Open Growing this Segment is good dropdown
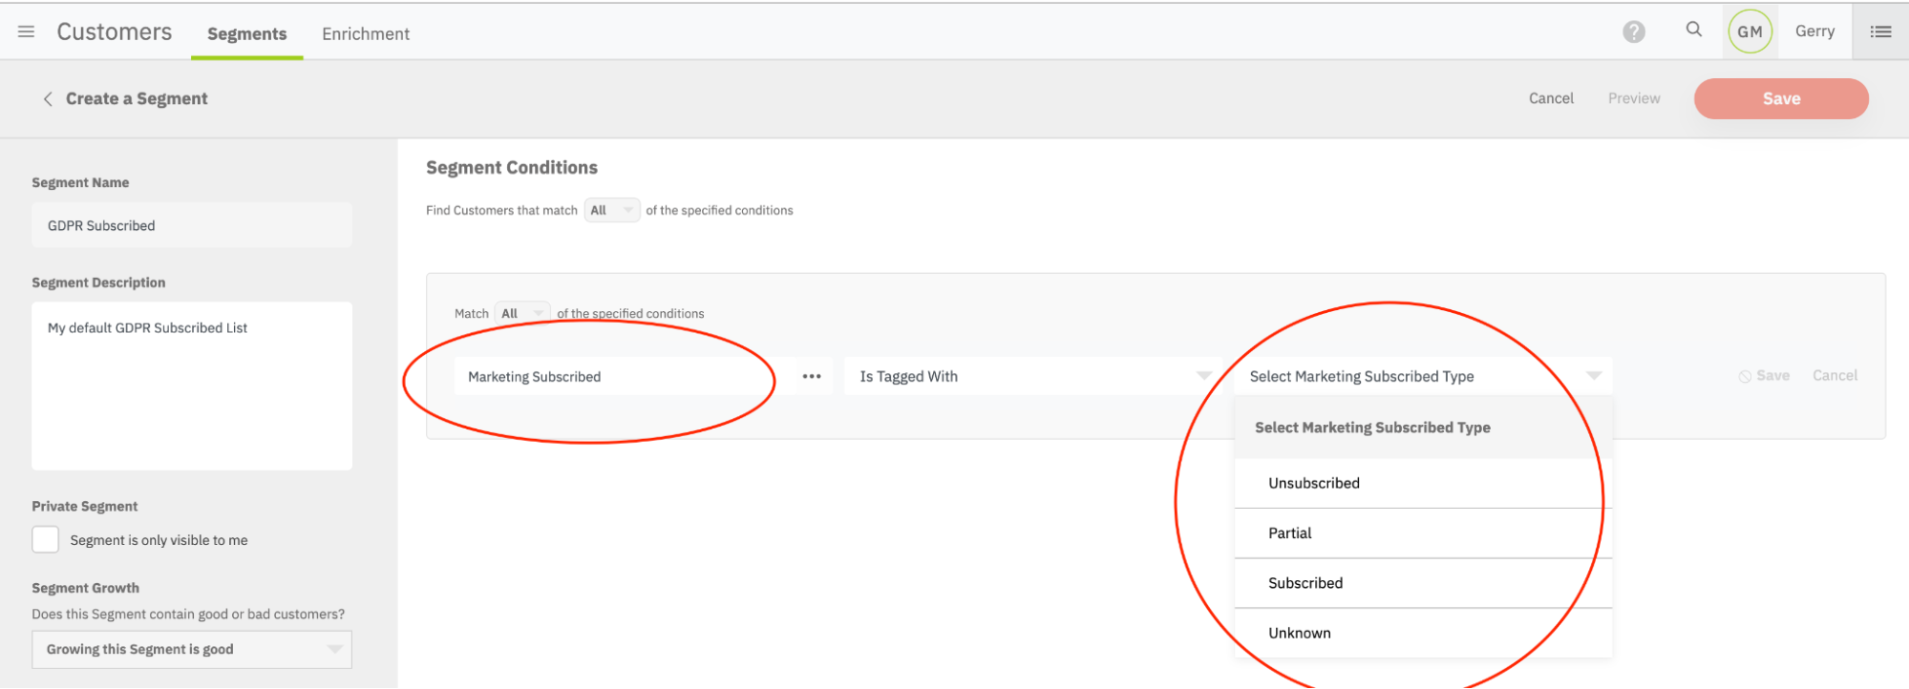Image resolution: width=1909 pixels, height=689 pixels. point(192,649)
